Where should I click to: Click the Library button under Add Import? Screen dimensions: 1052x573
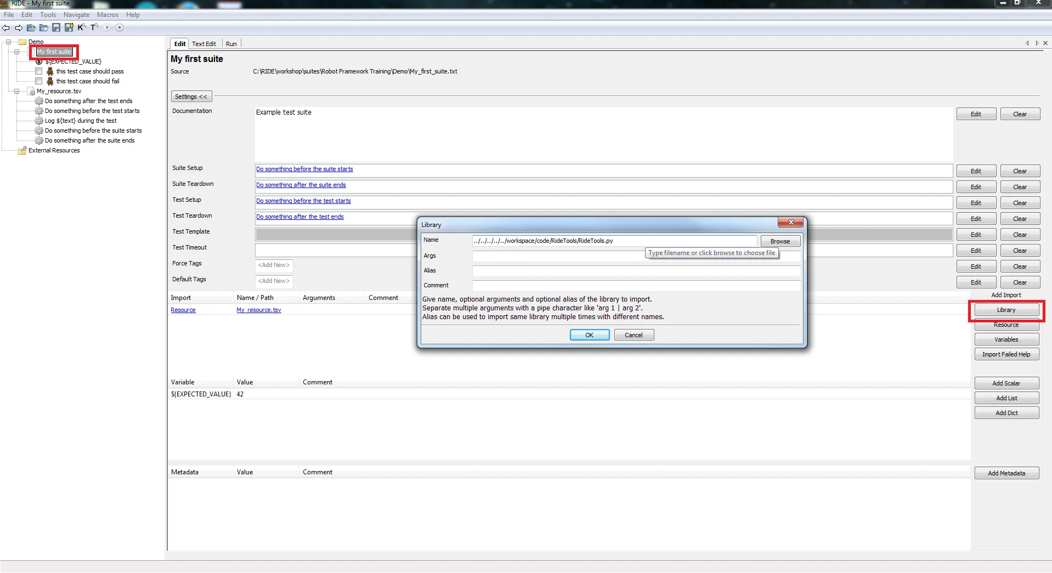(x=1006, y=310)
